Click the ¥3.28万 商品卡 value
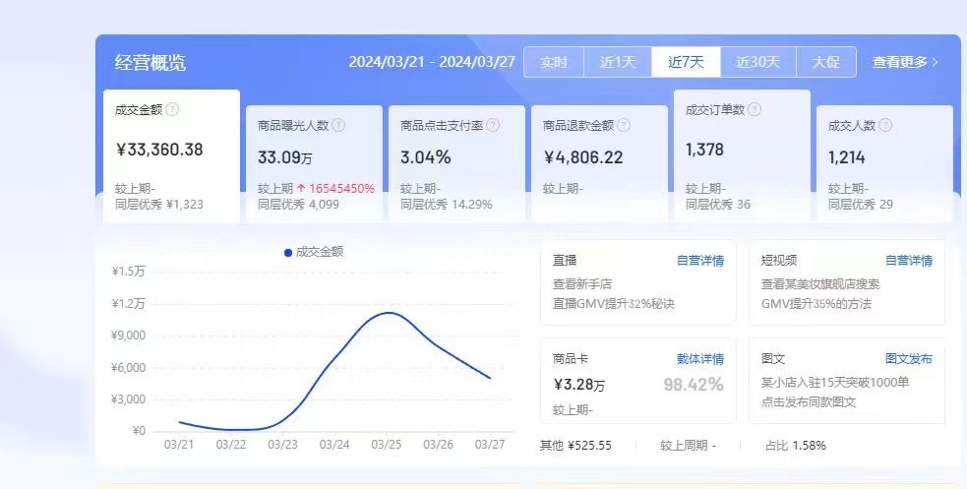This screenshot has width=967, height=489. pos(579,385)
